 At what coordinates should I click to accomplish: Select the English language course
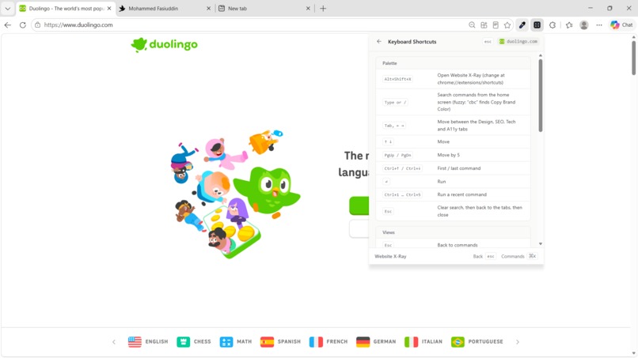148,341
